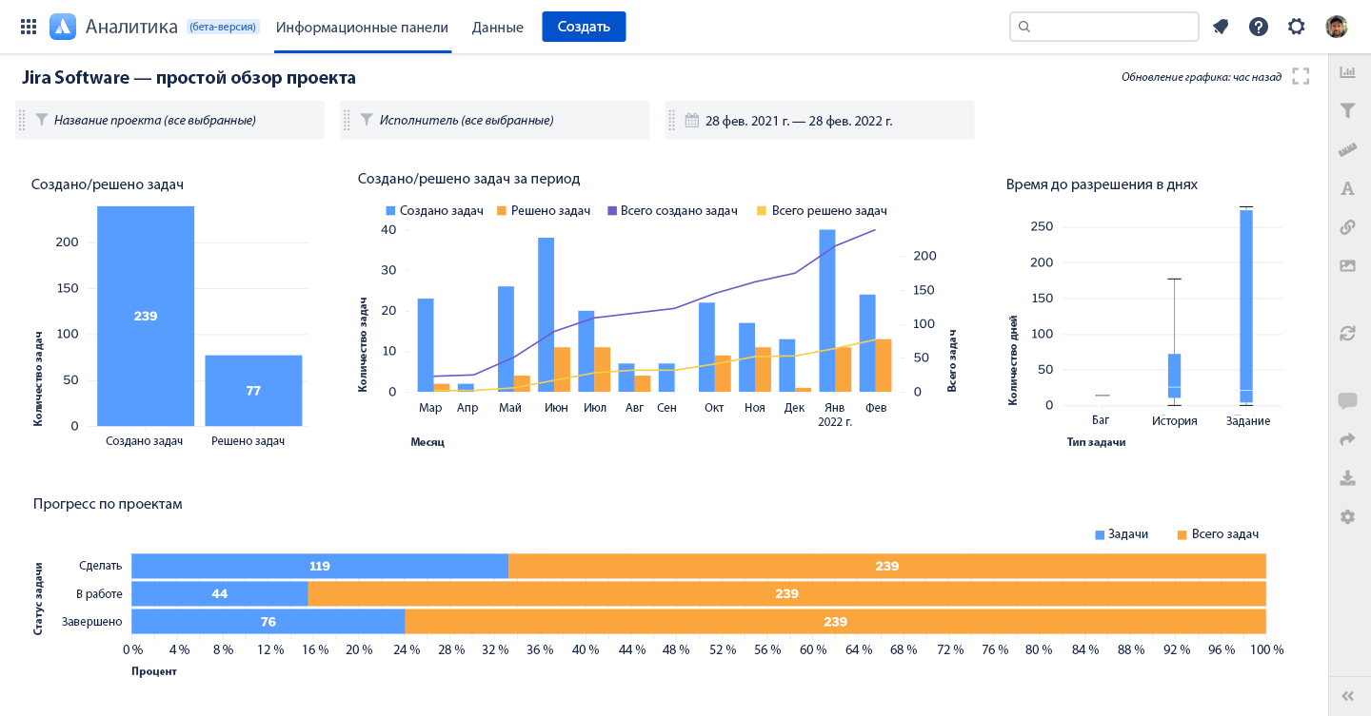
Task: Open the help question mark icon
Action: click(1259, 27)
